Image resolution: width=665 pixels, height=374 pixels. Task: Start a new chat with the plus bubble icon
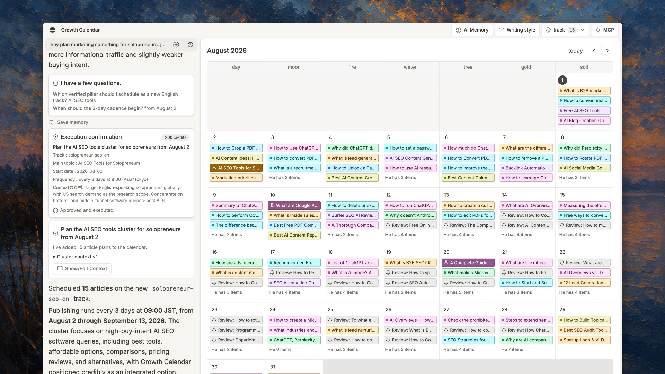[x=176, y=45]
